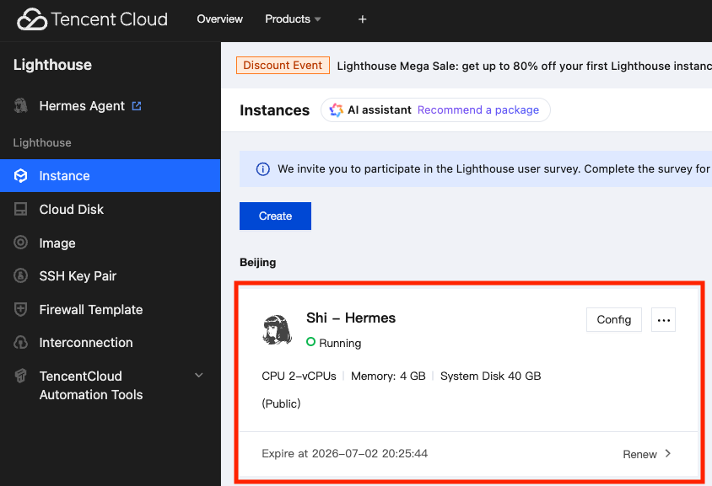The width and height of the screenshot is (712, 486).
Task: Open the Lighthouse Mega Sale banner text
Action: (524, 67)
